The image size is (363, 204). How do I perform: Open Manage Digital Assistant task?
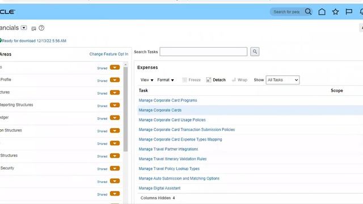(x=159, y=188)
